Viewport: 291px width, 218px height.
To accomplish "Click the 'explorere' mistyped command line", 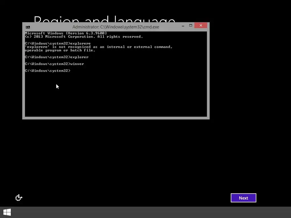I will click(x=58, y=43).
